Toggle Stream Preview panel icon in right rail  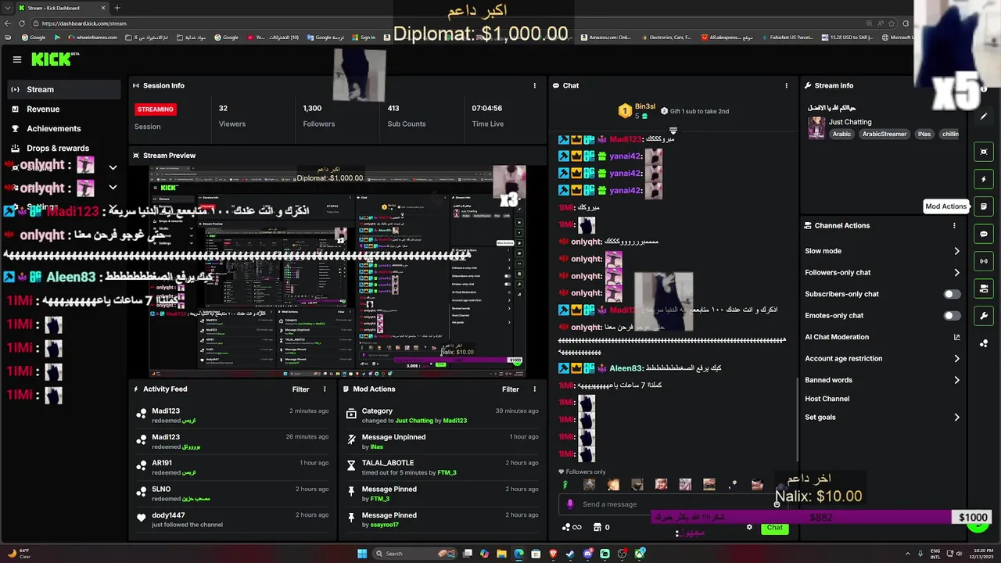pyautogui.click(x=984, y=152)
